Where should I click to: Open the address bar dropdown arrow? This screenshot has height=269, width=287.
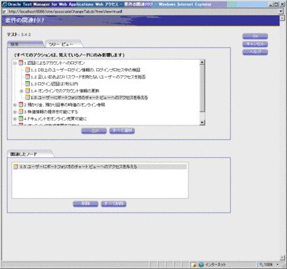click(x=281, y=11)
